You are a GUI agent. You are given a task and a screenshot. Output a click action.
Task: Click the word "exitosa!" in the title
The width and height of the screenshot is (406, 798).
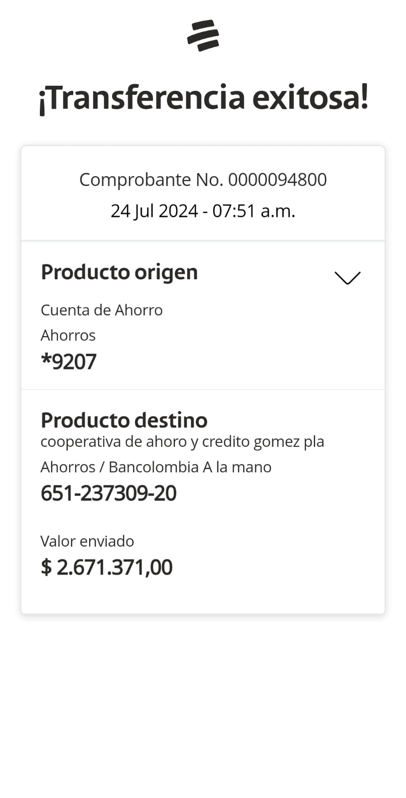(310, 97)
